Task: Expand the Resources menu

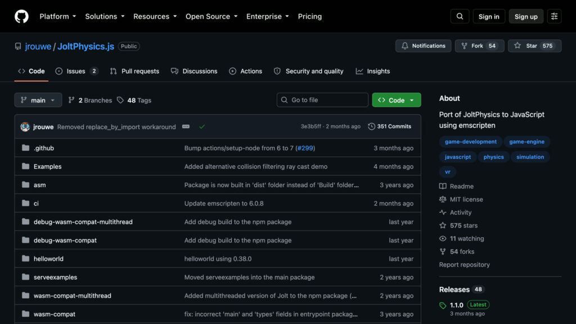Action: point(155,16)
